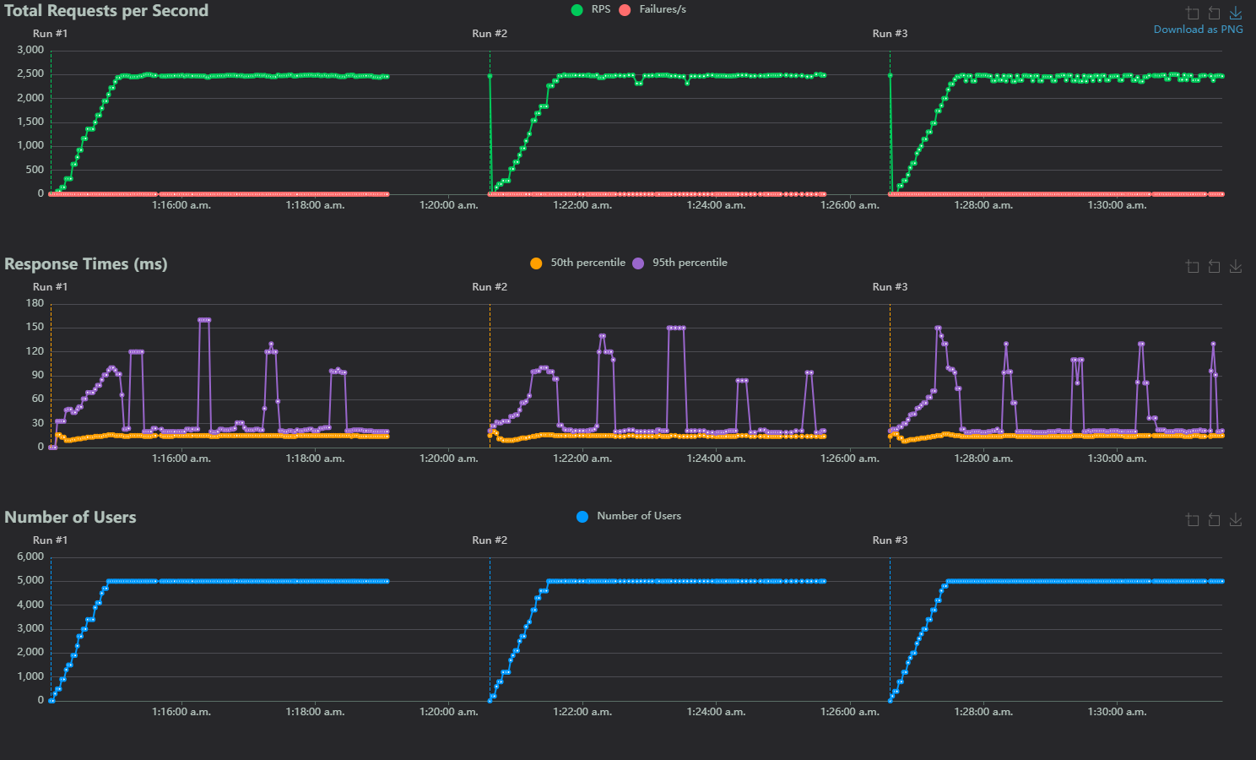Click the Download as PNG tooltip text
Screen dimensions: 1256x760
(1199, 30)
